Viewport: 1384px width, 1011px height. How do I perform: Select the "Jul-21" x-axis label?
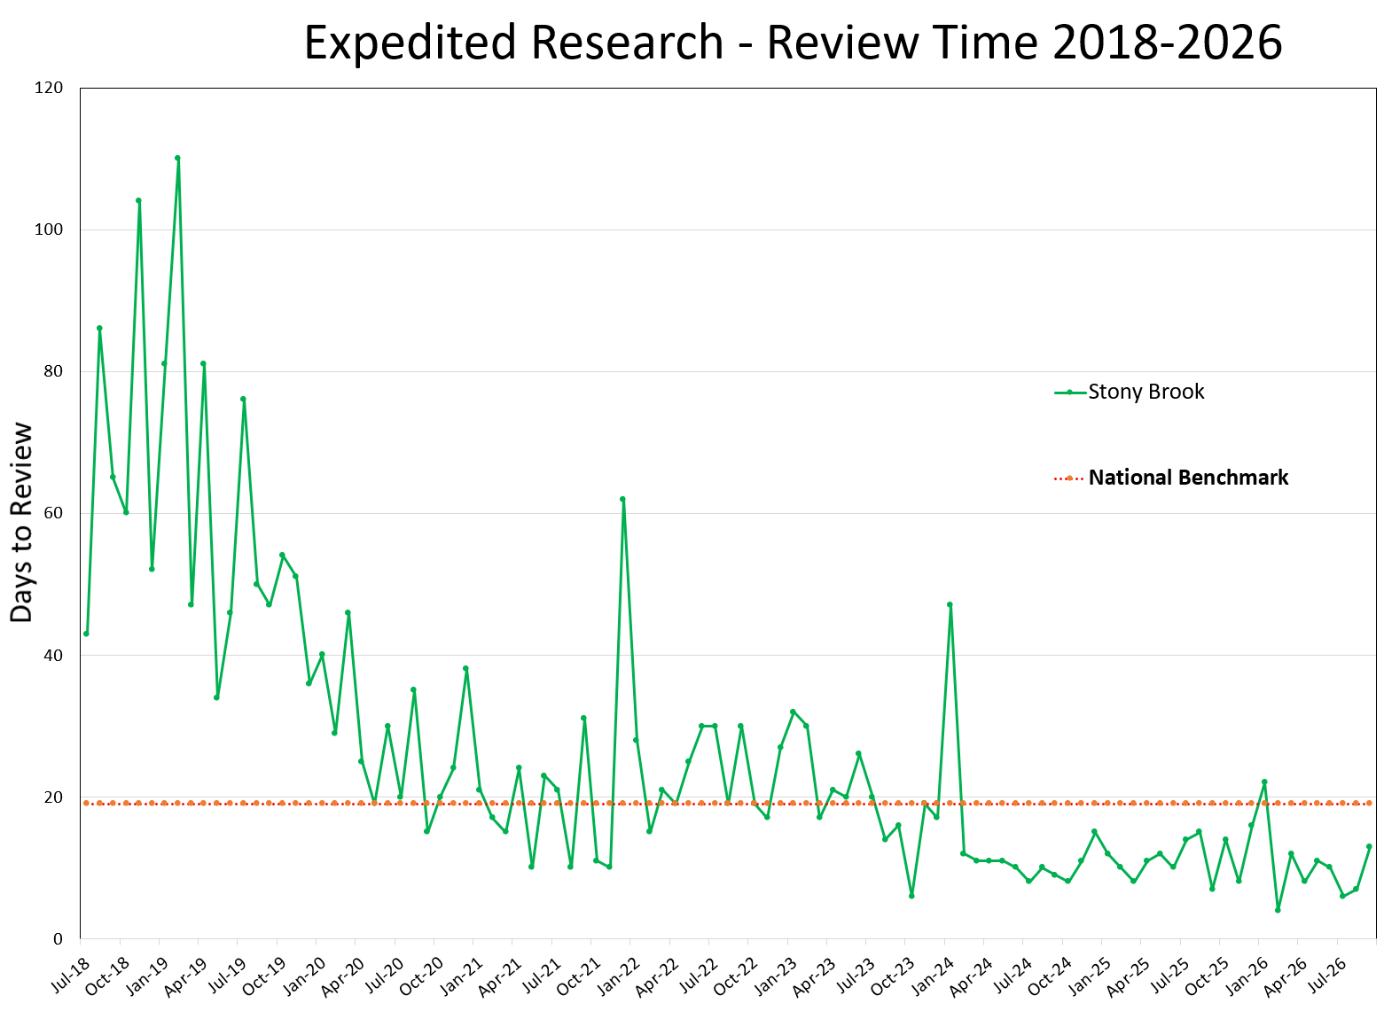pyautogui.click(x=541, y=974)
